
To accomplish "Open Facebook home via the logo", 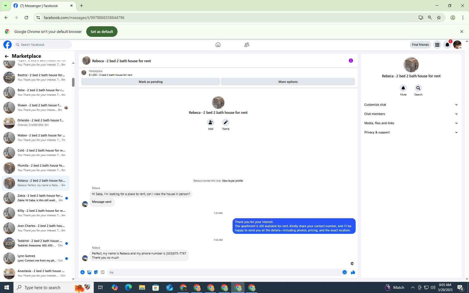I will 8,45.
